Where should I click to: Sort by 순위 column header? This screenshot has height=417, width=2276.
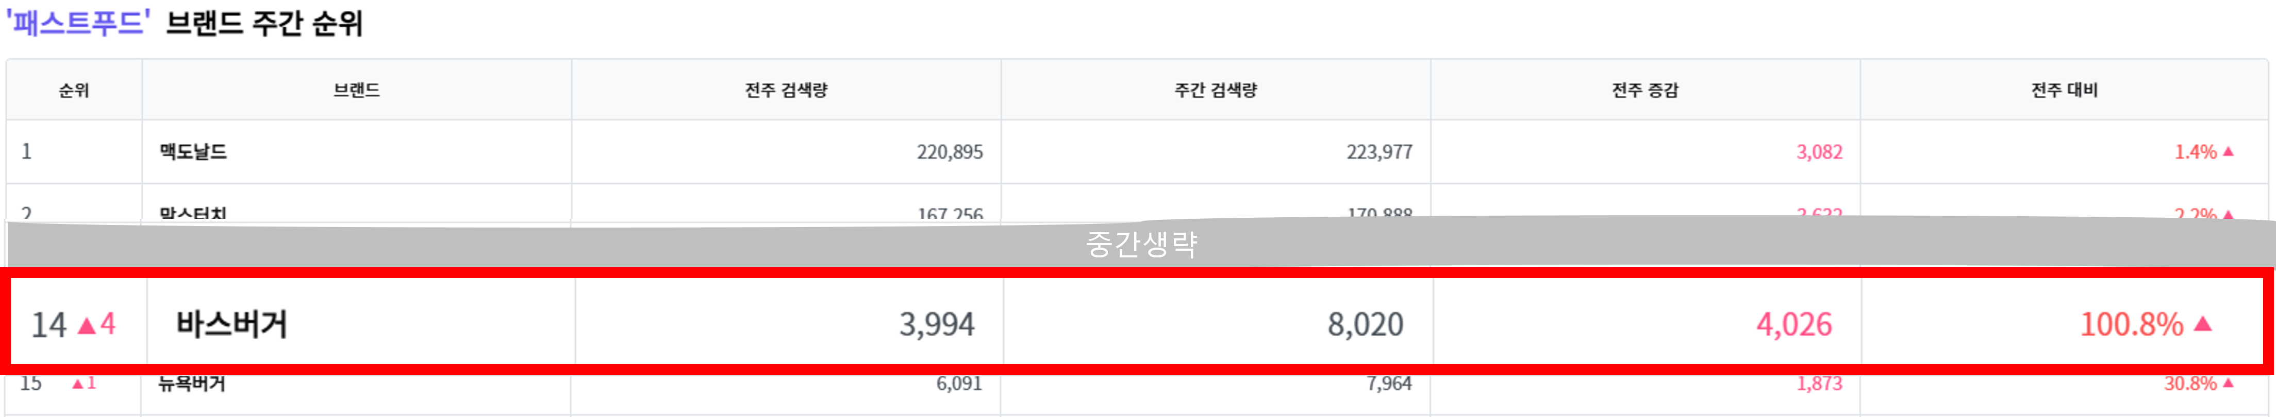pyautogui.click(x=74, y=90)
